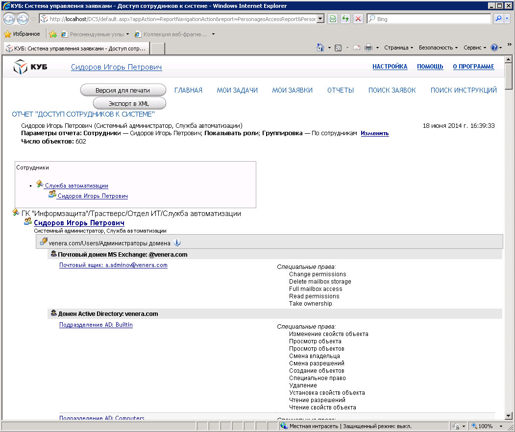Click inside the address URL field
515x432 pixels.
(x=182, y=19)
